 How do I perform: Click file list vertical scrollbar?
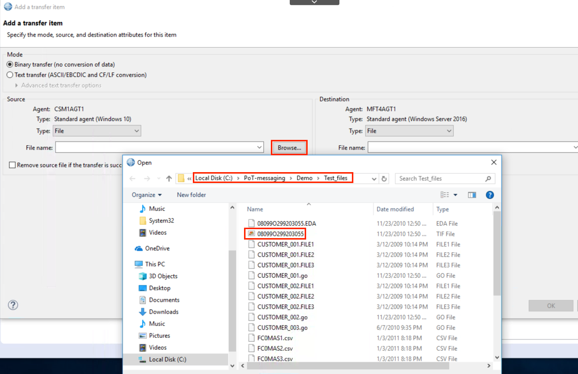497,254
